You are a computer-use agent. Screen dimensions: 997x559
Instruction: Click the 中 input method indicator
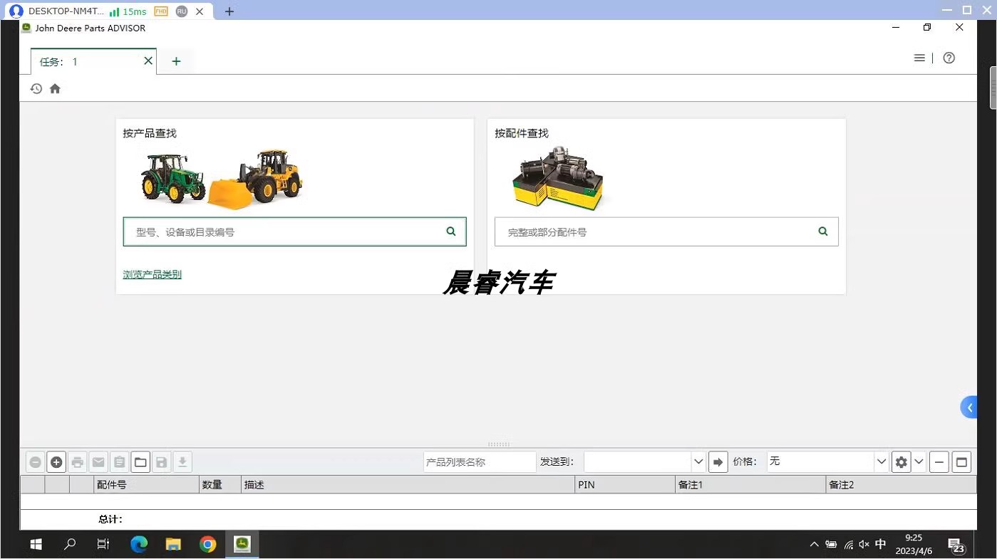[x=881, y=545]
